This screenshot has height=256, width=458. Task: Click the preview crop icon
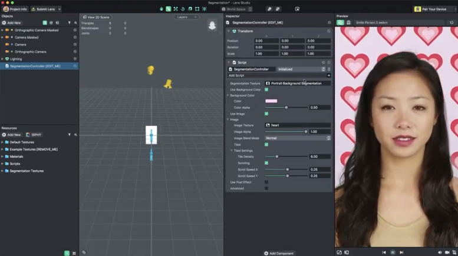point(454,252)
